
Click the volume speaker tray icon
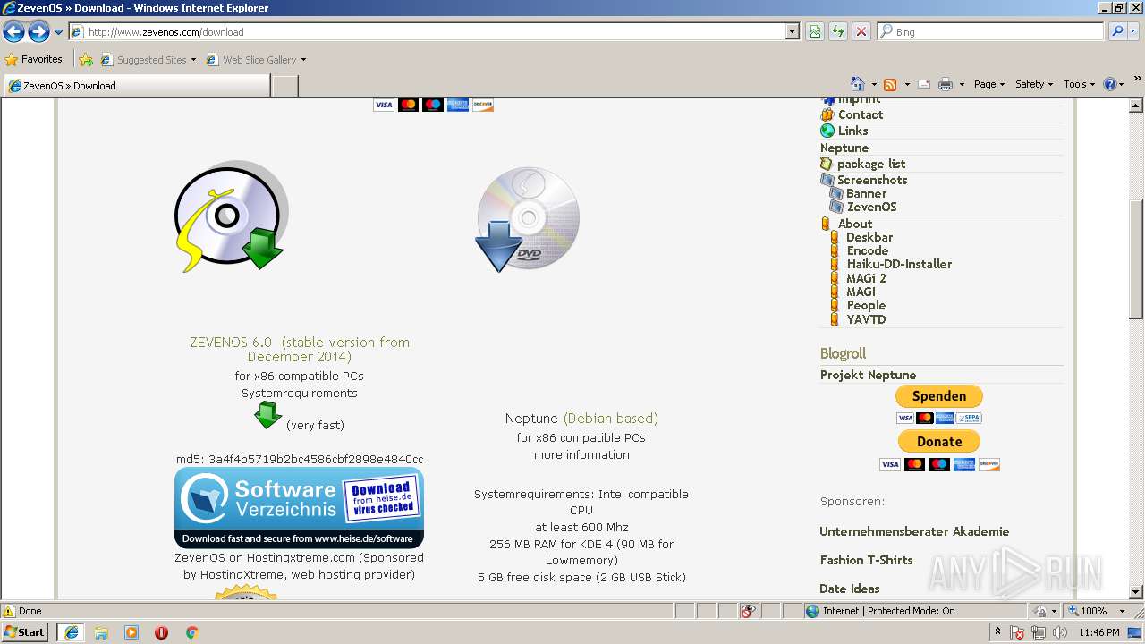1059,632
